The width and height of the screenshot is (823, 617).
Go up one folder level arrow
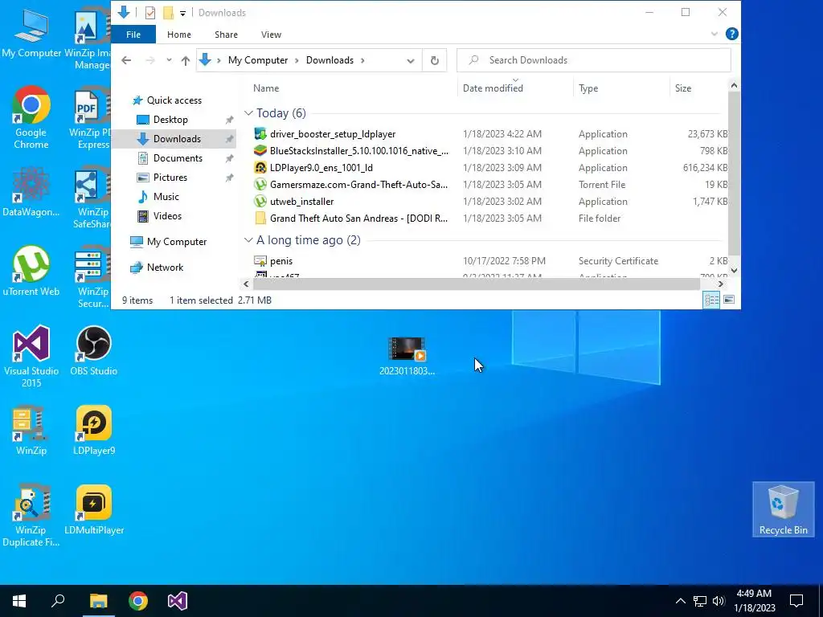coord(186,60)
